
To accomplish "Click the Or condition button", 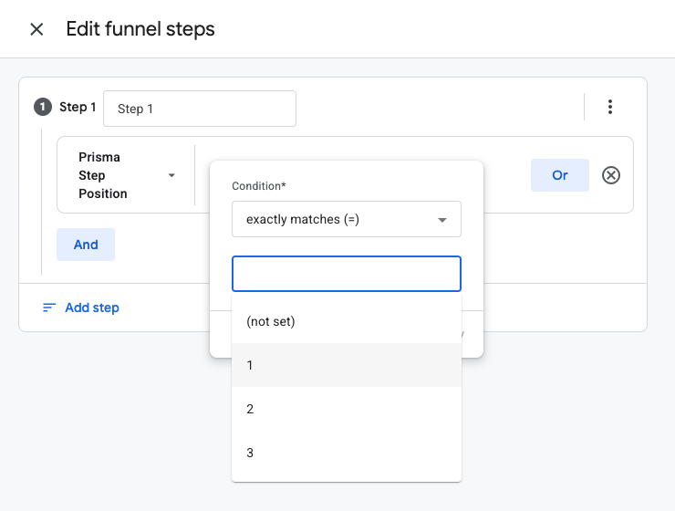I will coord(560,175).
